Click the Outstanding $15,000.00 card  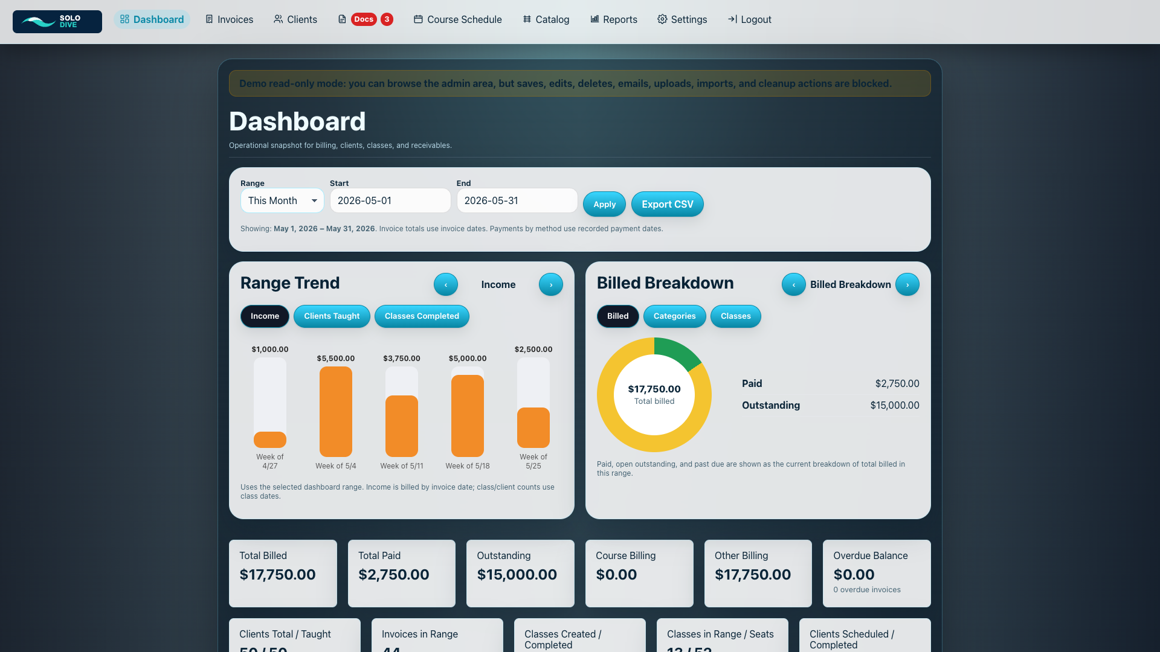coord(520,574)
